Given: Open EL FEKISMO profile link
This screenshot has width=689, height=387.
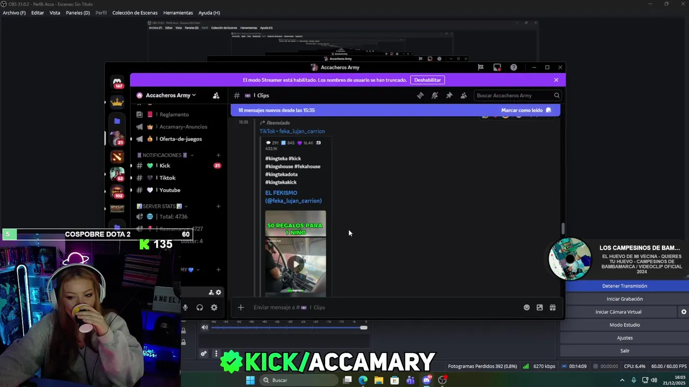Looking at the screenshot, I should click(x=293, y=197).
